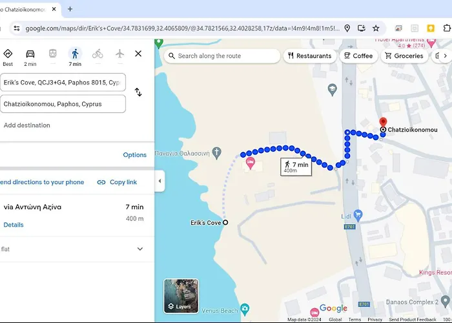Screen dimensions: 452x323
Task: Bookmark this page with the star icon
Action: (x=376, y=28)
